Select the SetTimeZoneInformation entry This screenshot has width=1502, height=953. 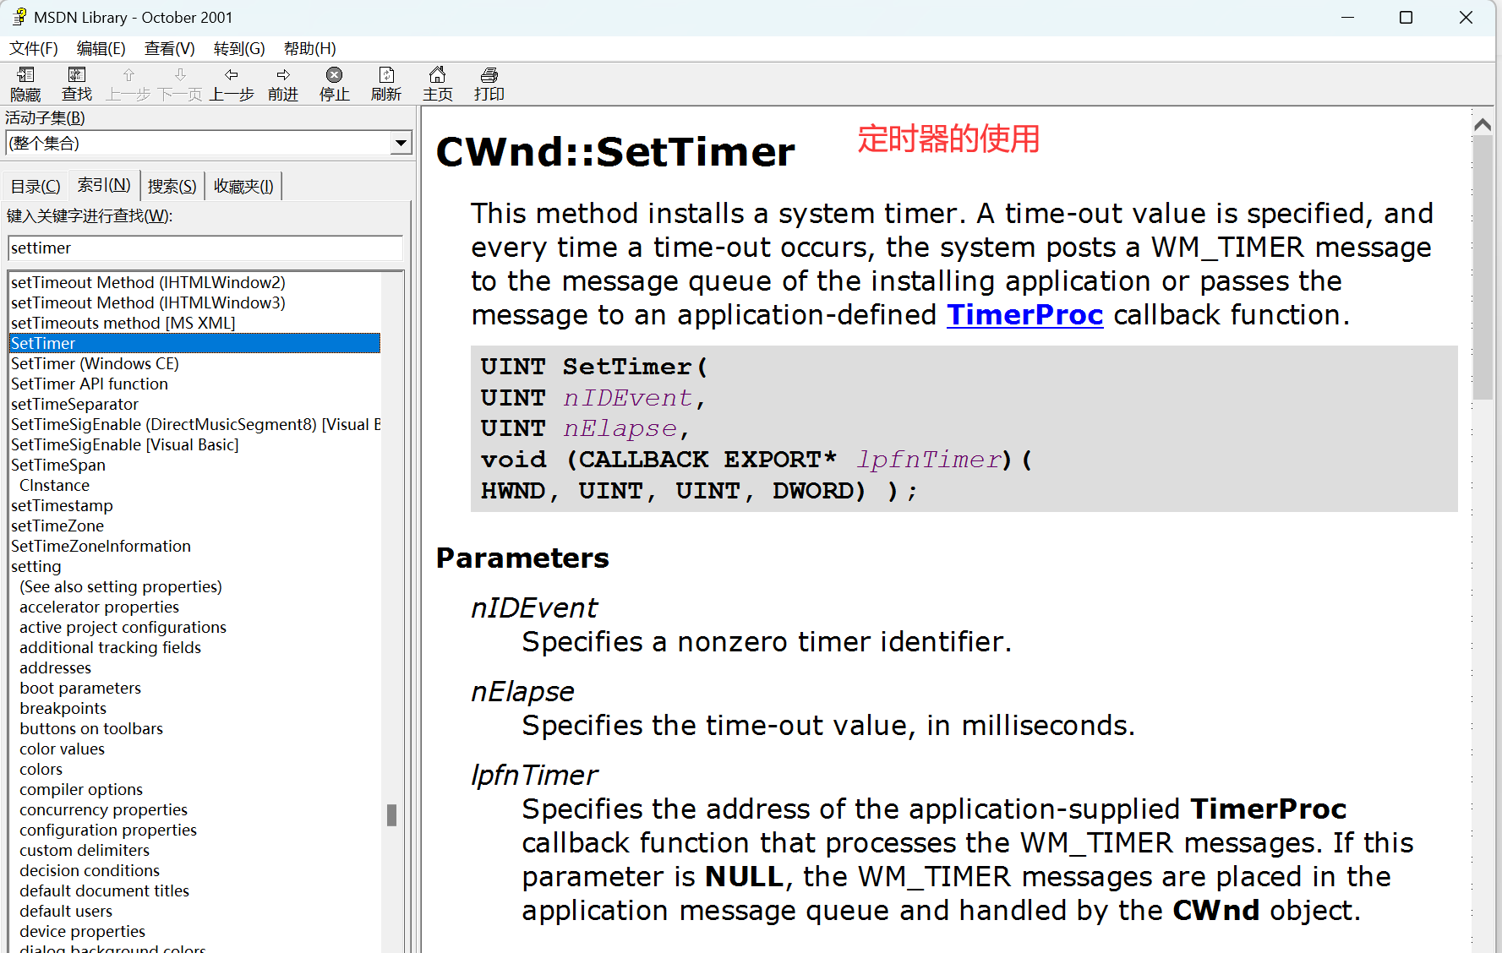click(101, 546)
